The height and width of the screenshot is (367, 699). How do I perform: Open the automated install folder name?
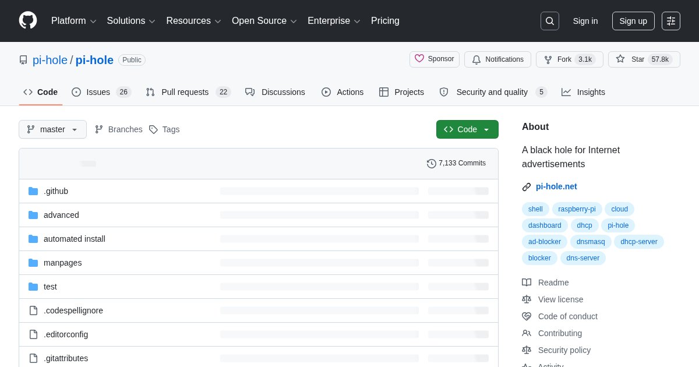pyautogui.click(x=75, y=239)
